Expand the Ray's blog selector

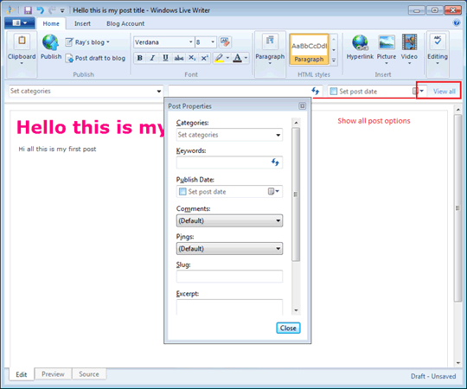tap(87, 42)
